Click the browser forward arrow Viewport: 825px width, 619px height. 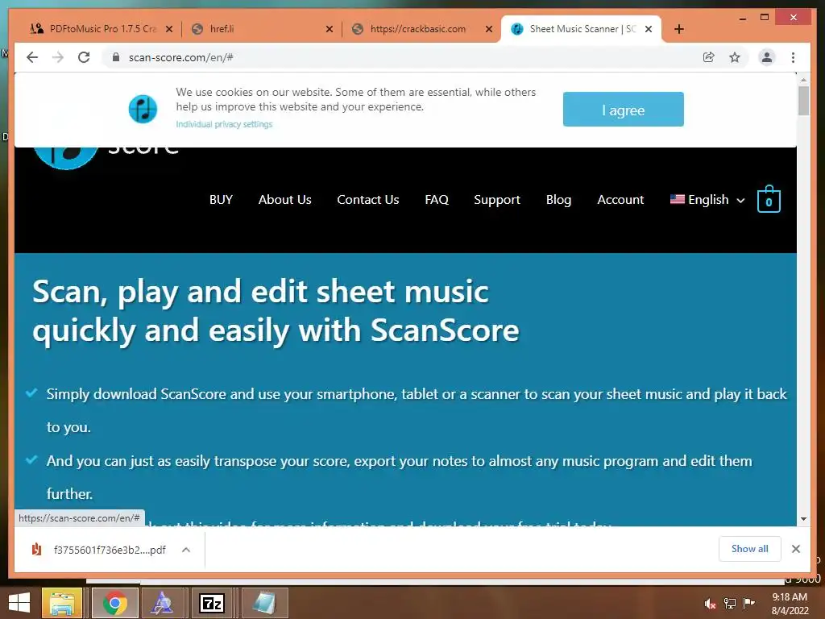tap(58, 57)
